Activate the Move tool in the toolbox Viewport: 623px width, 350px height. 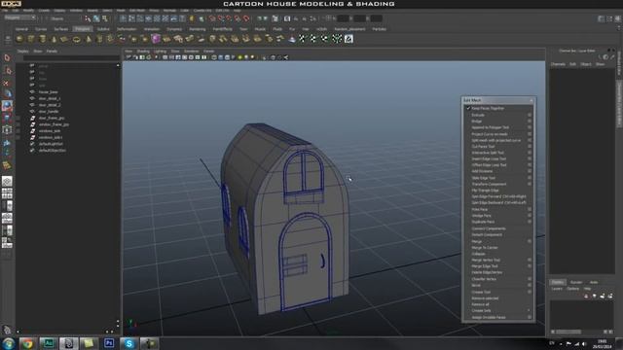(x=7, y=94)
